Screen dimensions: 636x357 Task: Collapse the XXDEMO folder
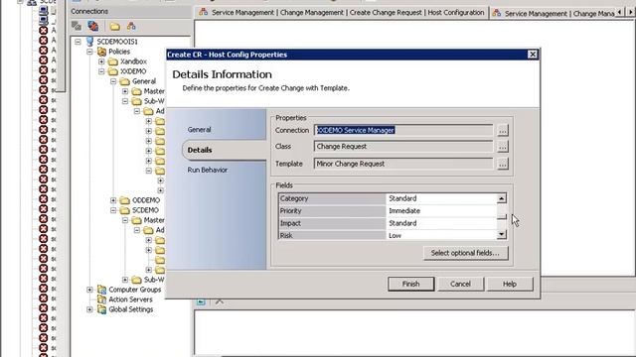coord(101,71)
